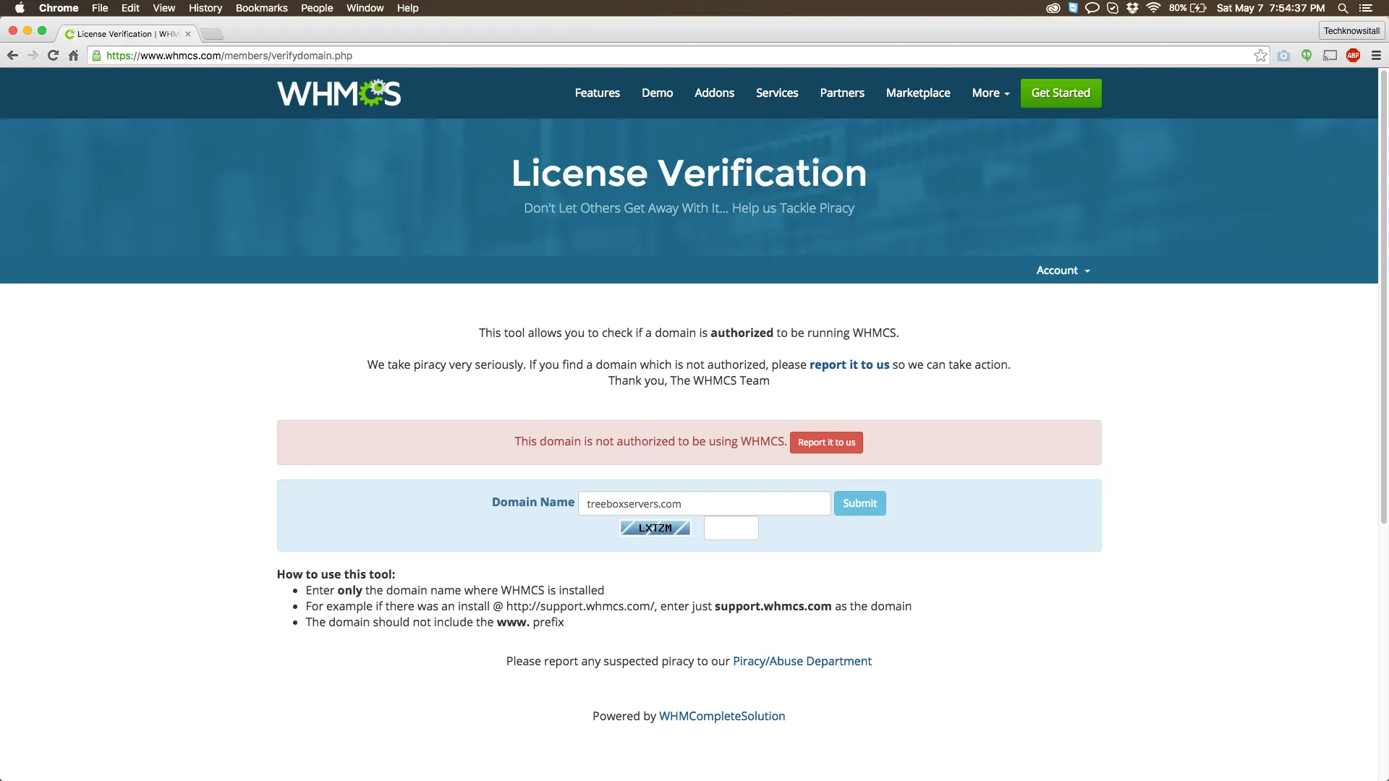Open the Chrome application menu
The width and height of the screenshot is (1389, 781).
click(x=59, y=8)
